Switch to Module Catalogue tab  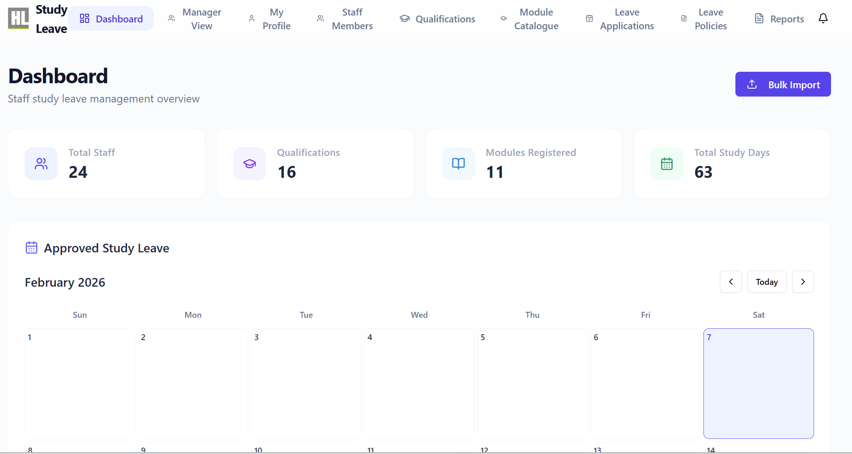tap(529, 19)
